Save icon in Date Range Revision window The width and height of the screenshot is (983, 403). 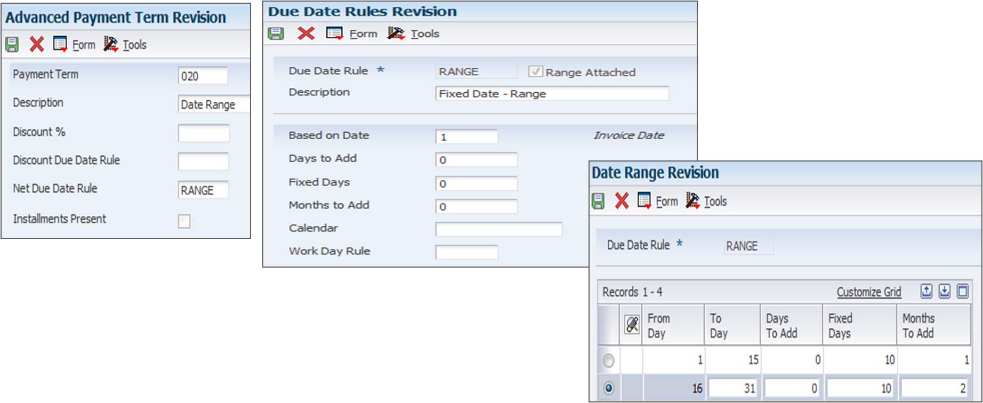[598, 201]
